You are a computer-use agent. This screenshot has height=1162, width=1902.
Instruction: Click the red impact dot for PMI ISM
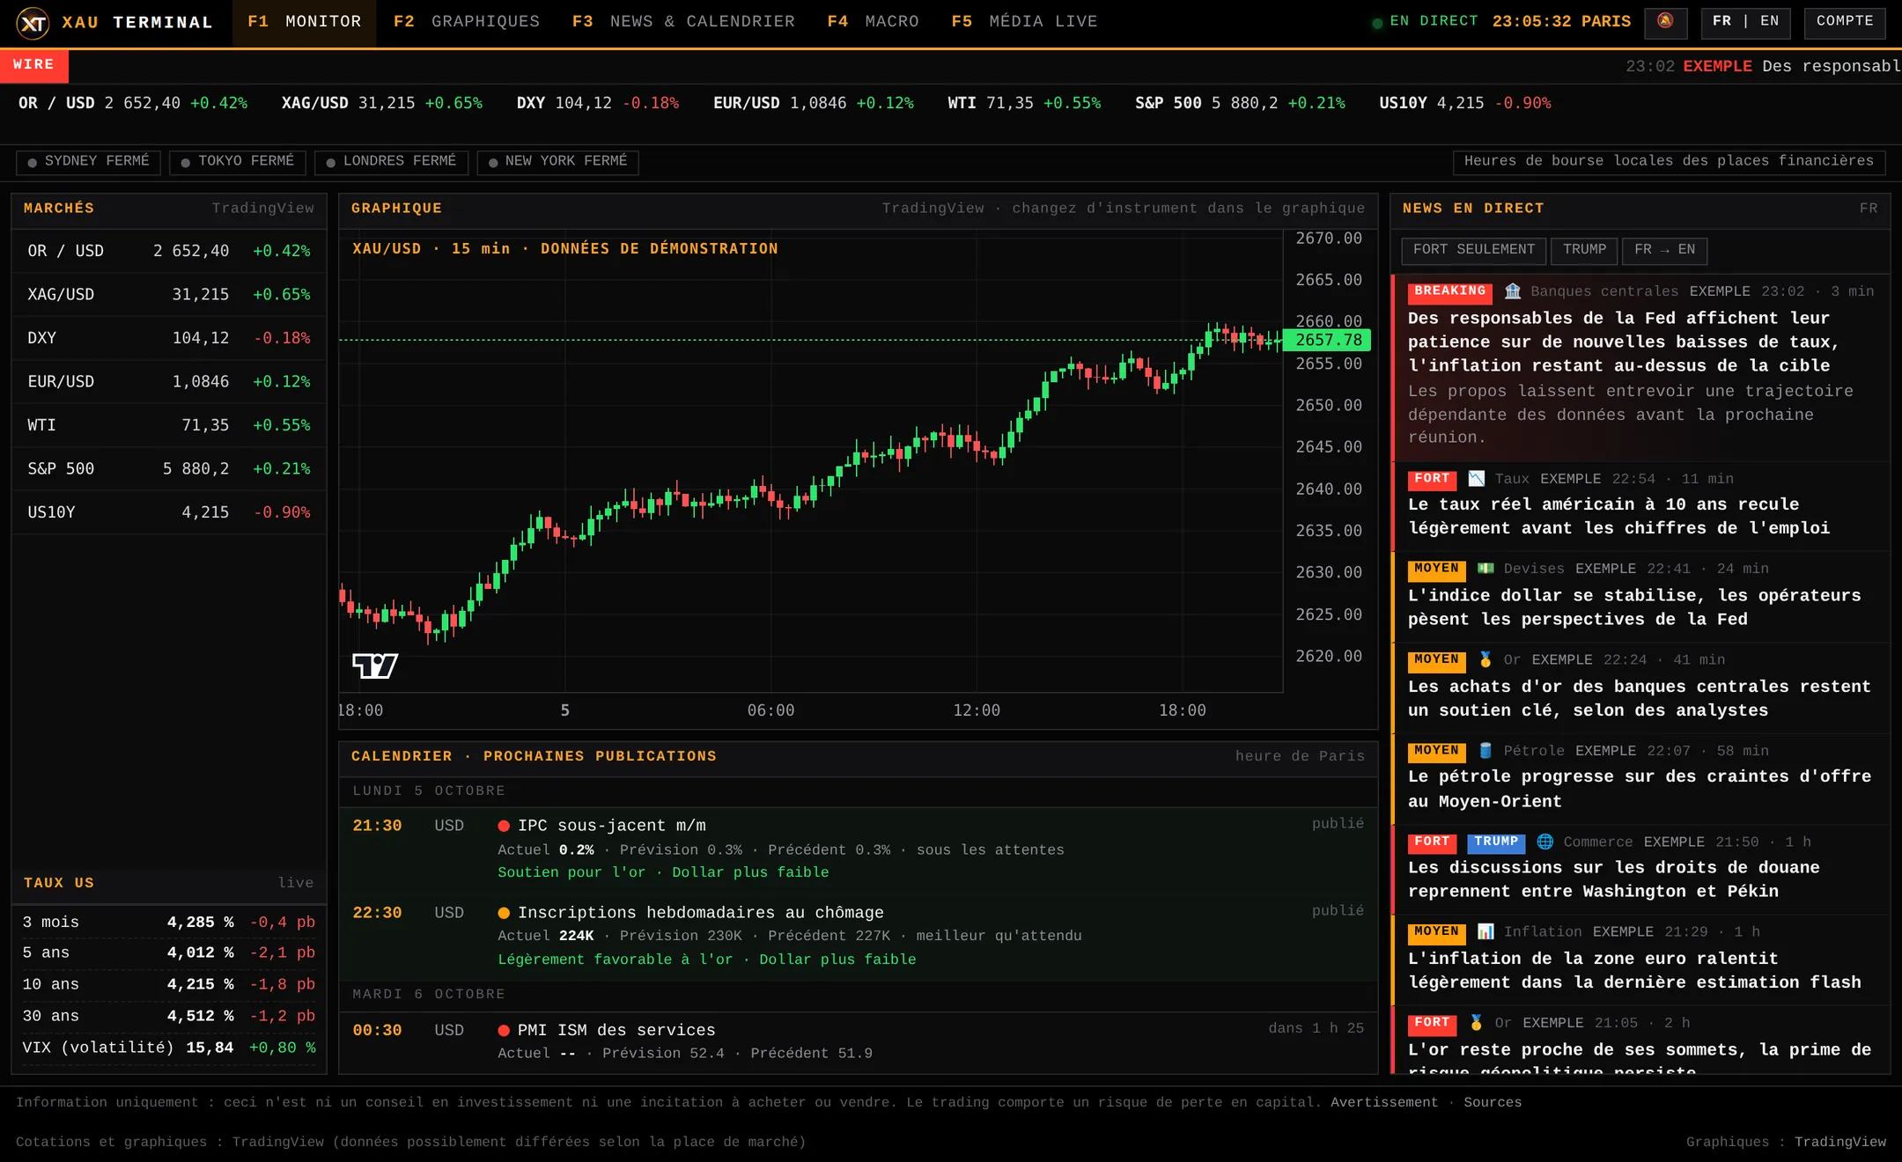pos(504,1030)
